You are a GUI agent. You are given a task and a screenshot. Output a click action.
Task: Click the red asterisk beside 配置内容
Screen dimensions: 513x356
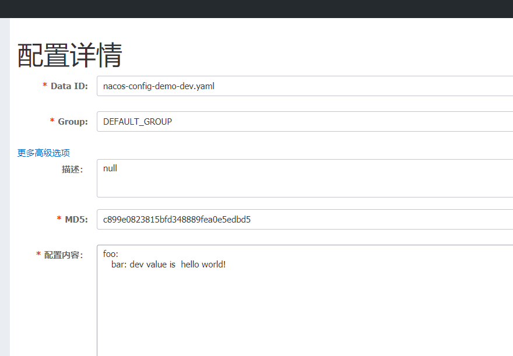[38, 254]
